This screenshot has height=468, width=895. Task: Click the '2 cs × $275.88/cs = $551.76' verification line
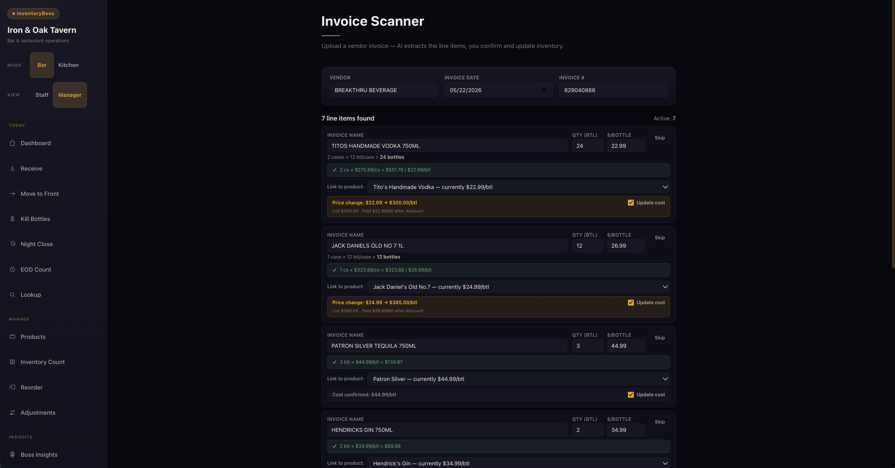[498, 170]
